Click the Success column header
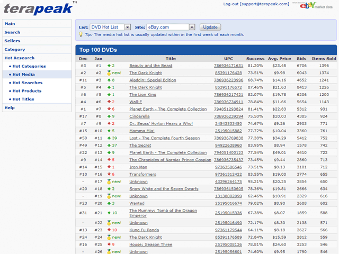 255,59
